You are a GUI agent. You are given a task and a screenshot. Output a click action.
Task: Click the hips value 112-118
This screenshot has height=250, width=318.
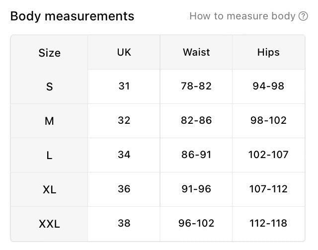(x=268, y=223)
